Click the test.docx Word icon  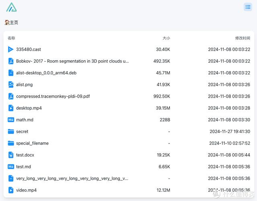coord(11,155)
